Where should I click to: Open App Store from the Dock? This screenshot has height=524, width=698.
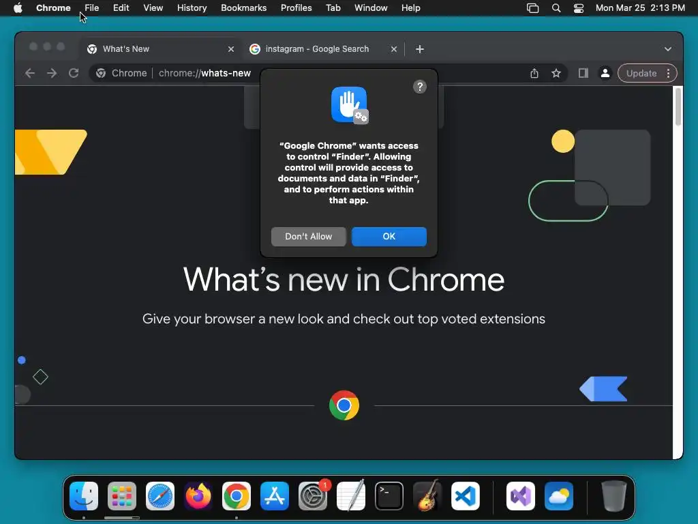(x=275, y=496)
